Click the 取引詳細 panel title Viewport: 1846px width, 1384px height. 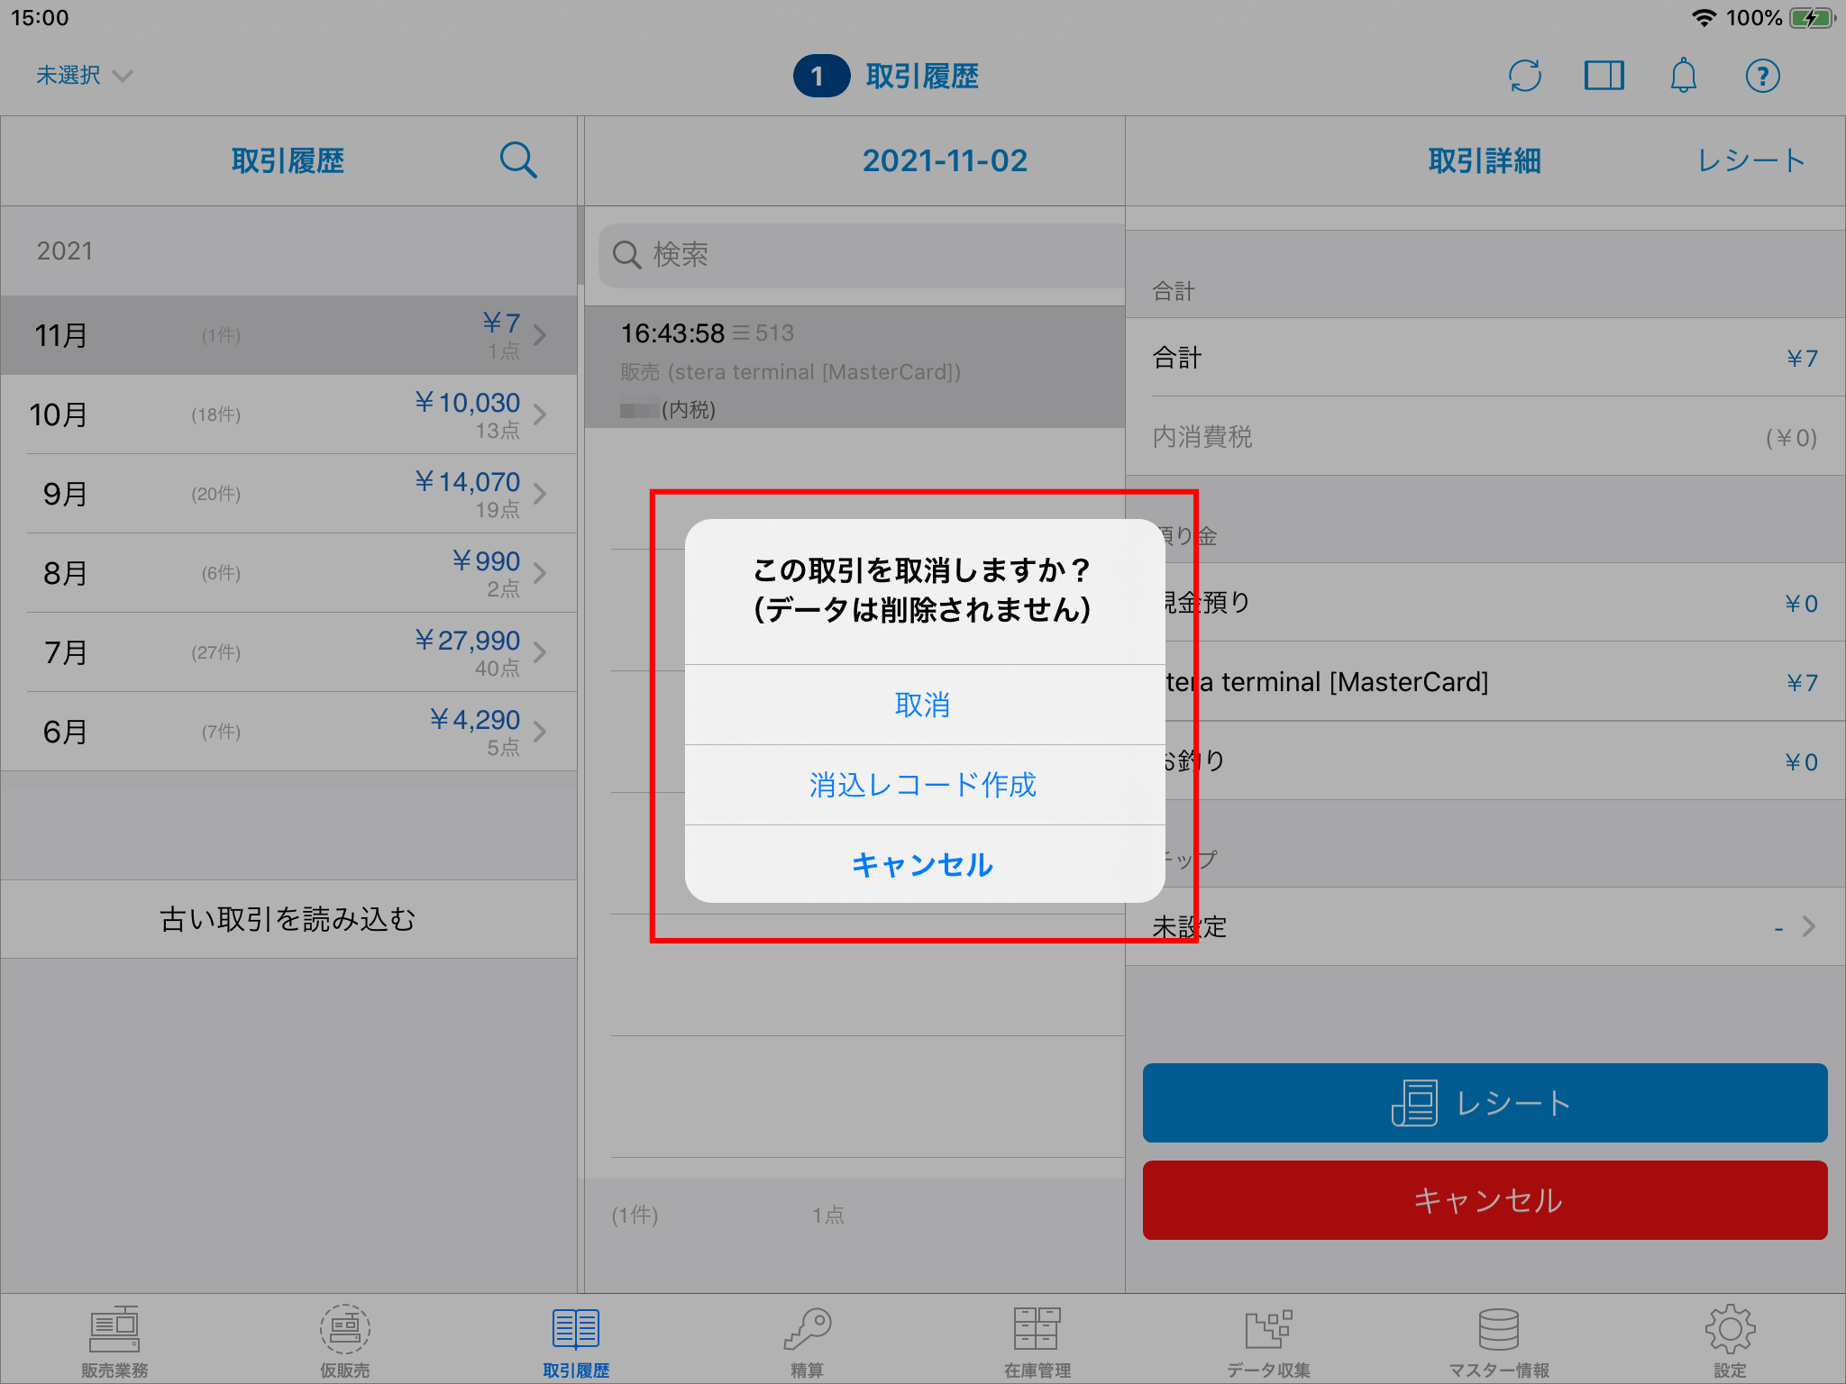1485,160
